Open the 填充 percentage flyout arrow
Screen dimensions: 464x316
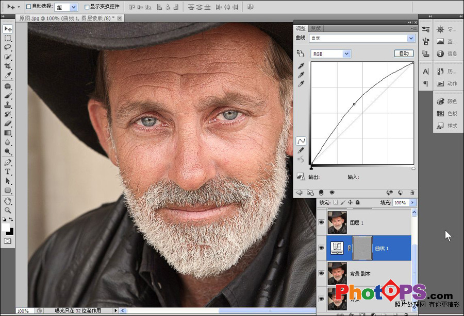pyautogui.click(x=412, y=203)
